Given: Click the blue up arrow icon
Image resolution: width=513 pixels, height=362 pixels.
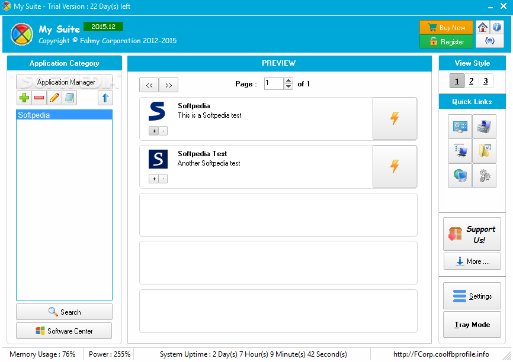Looking at the screenshot, I should tap(105, 98).
